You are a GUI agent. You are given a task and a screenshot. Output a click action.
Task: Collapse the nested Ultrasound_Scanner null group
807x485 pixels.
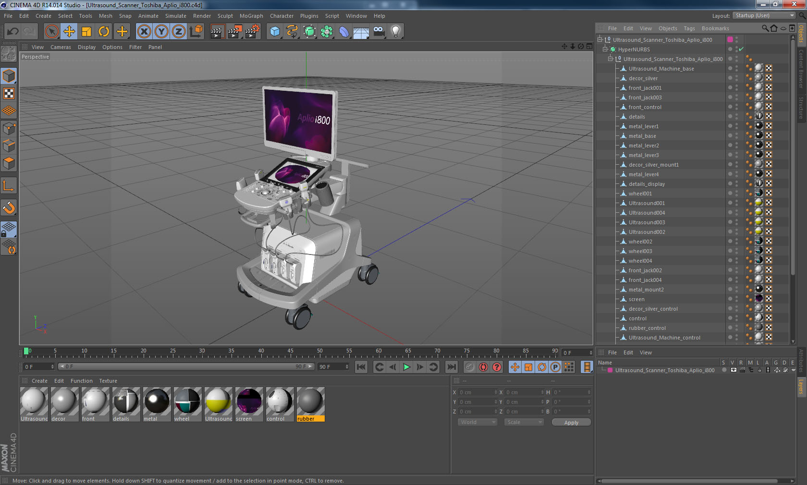[x=611, y=59]
